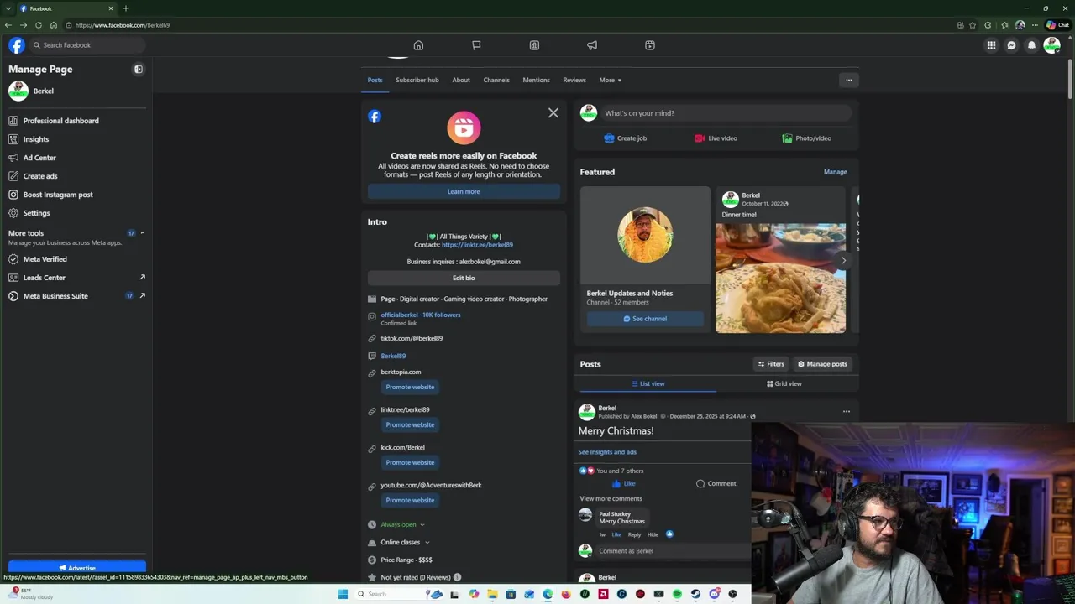Switch to the Mentions tab

pos(536,80)
